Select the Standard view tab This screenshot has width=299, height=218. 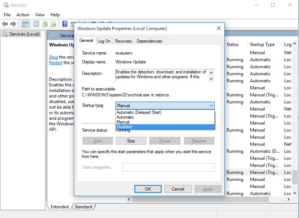click(x=83, y=207)
